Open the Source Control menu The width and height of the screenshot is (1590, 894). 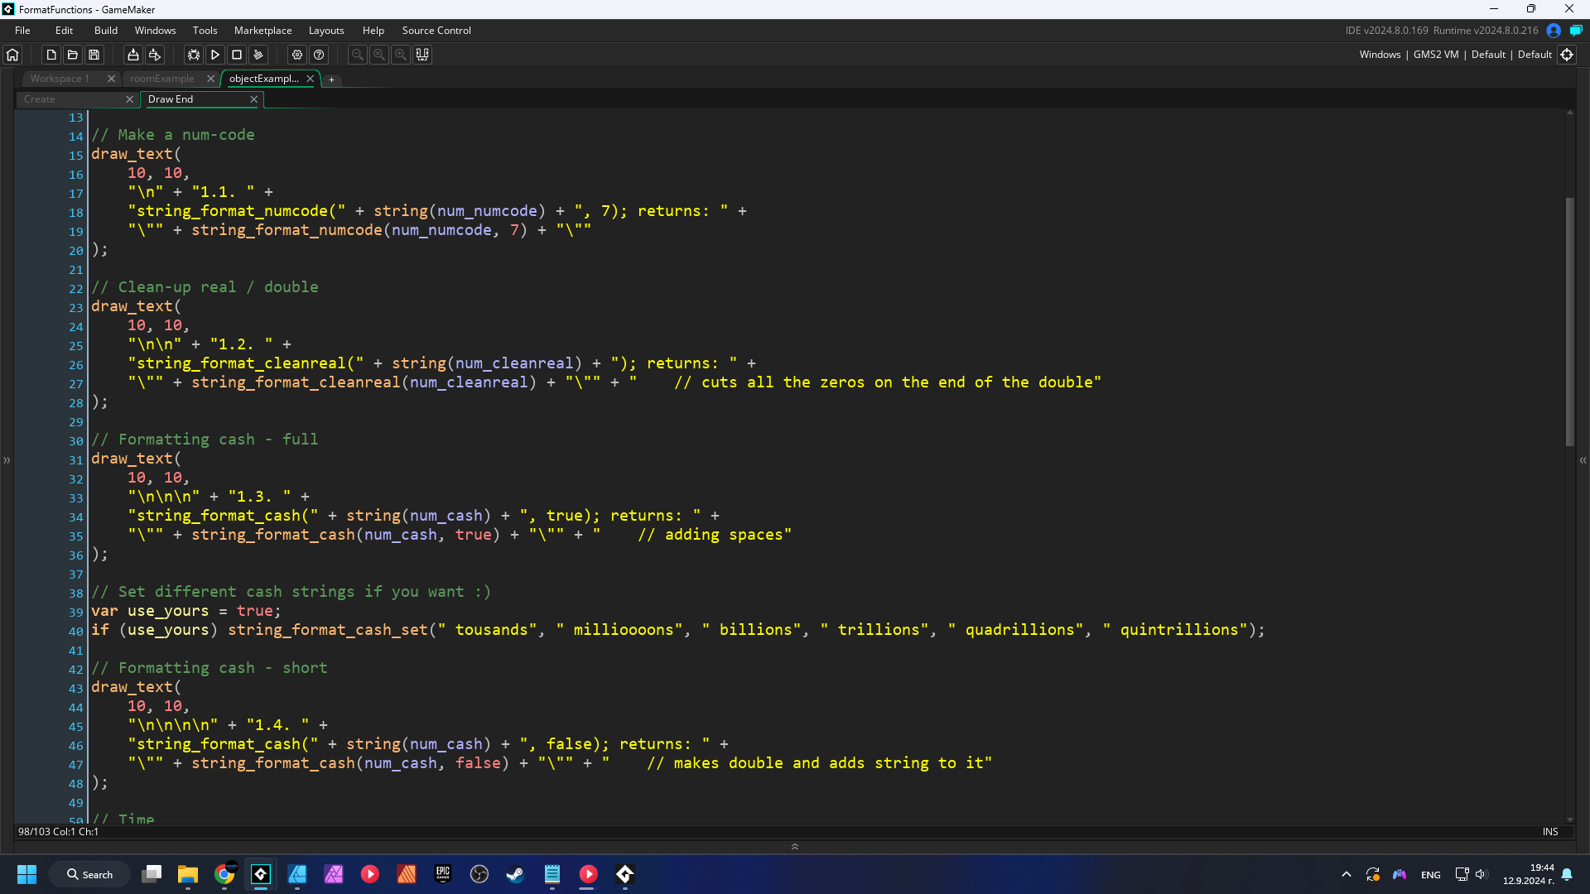point(436,30)
